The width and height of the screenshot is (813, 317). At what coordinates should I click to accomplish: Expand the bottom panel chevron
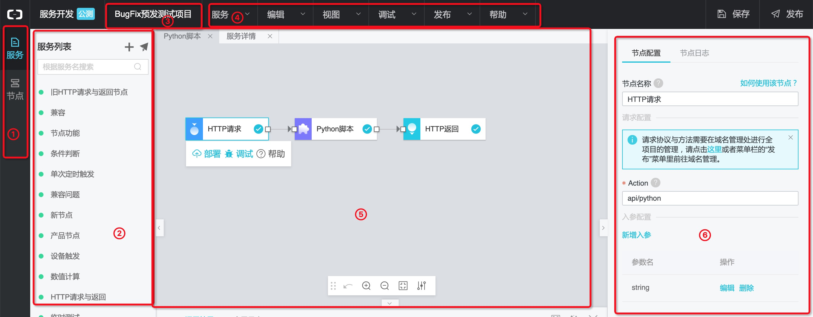pos(390,303)
